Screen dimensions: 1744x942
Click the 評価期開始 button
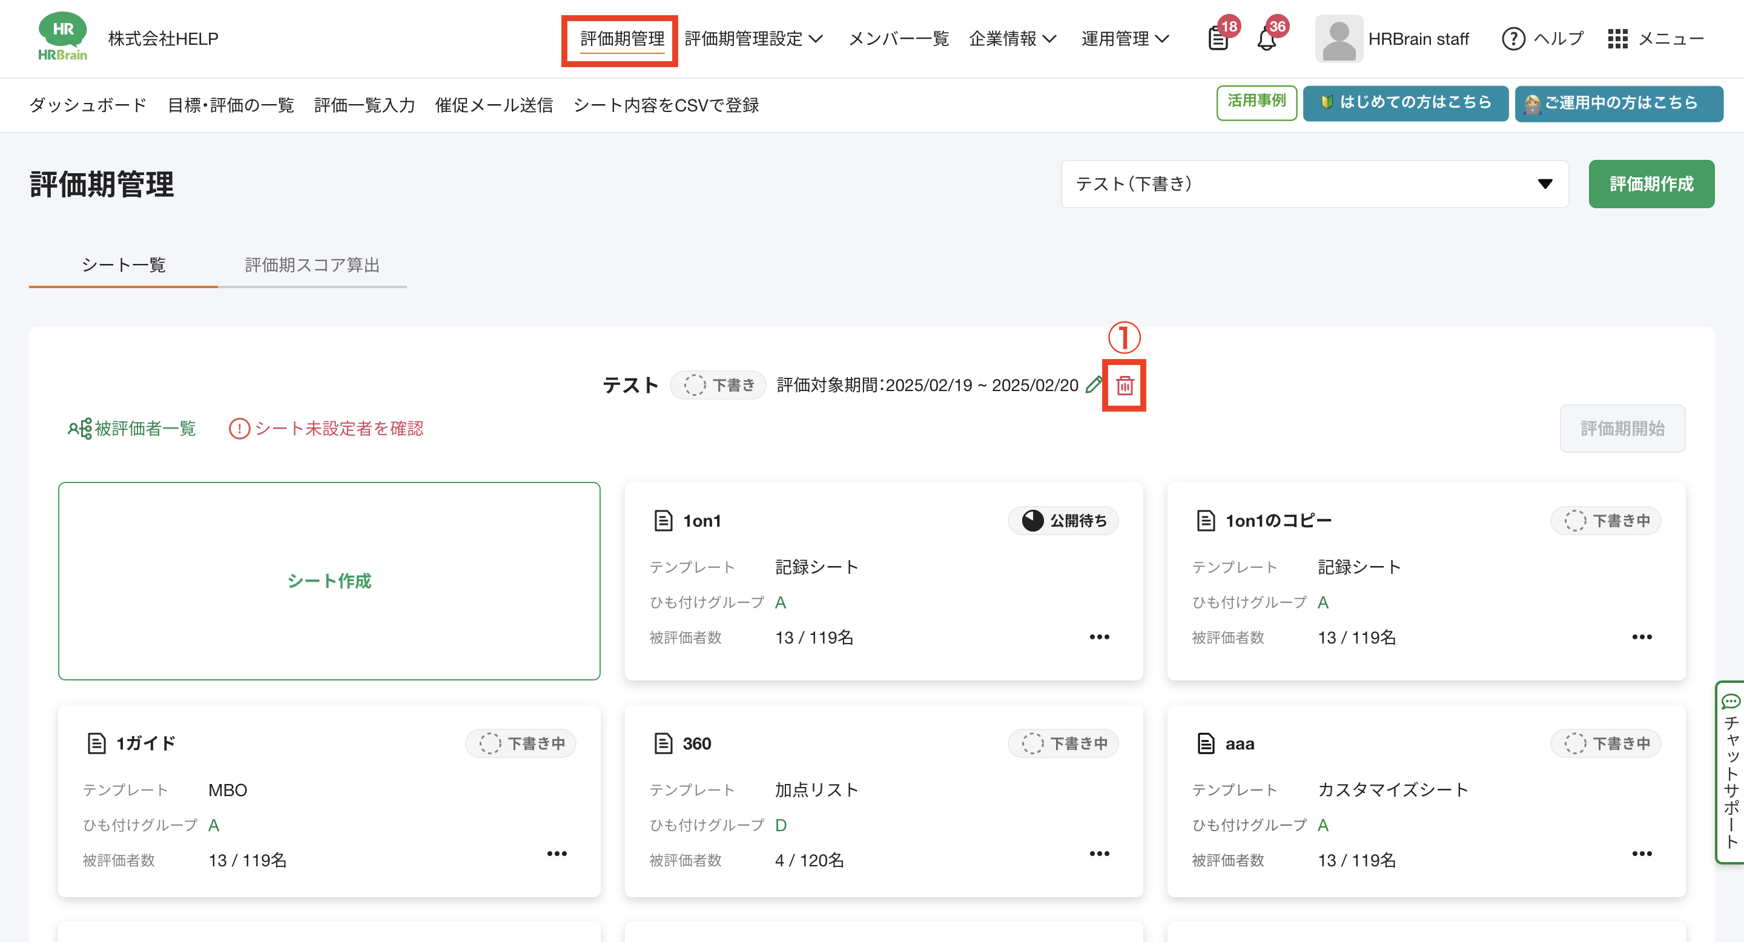(x=1622, y=429)
